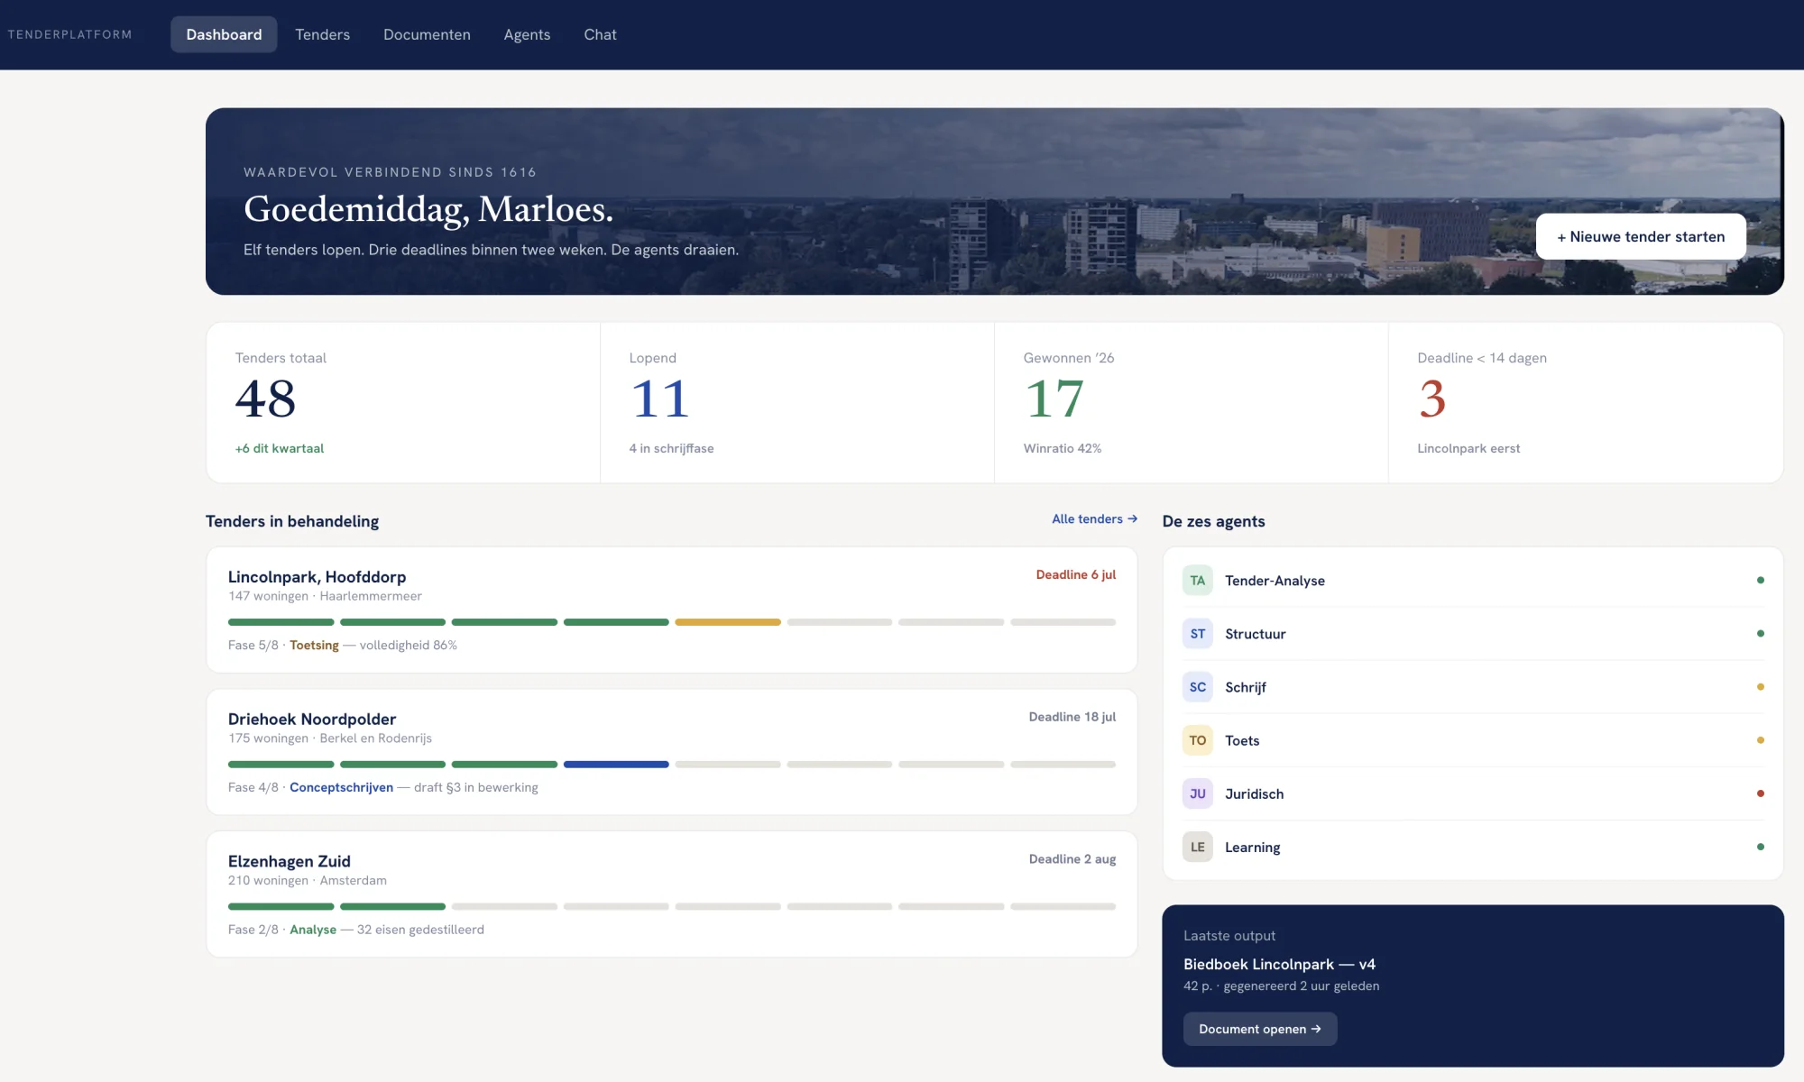Click the blue phase 4 segment of Driehoek Noordpolder
1804x1082 pixels.
(616, 765)
